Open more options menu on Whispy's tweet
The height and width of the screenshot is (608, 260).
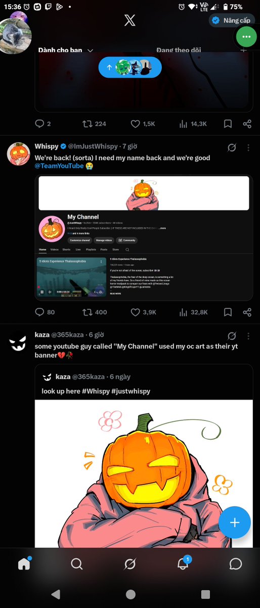click(x=248, y=148)
